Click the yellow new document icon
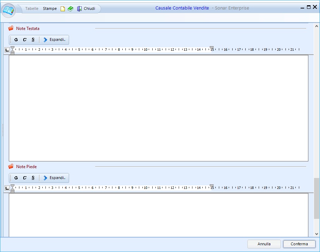320x252 pixels. 63,9
